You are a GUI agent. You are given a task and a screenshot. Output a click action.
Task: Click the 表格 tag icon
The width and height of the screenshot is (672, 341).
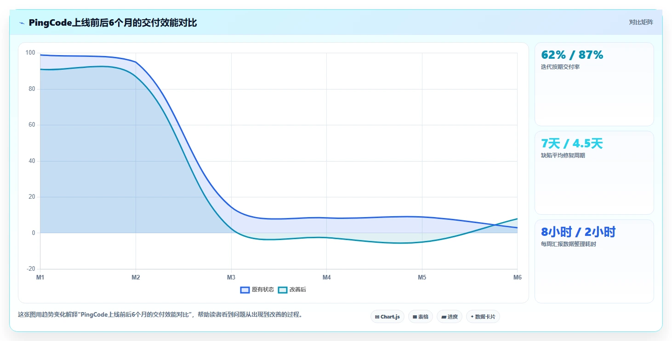pyautogui.click(x=415, y=317)
